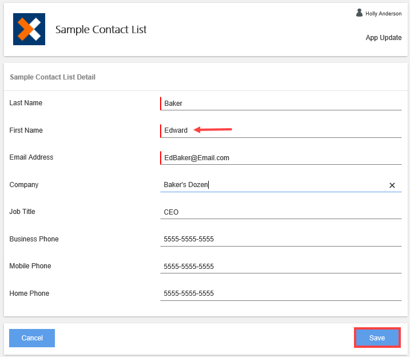Open the App Update link
The width and height of the screenshot is (410, 357).
tap(383, 38)
